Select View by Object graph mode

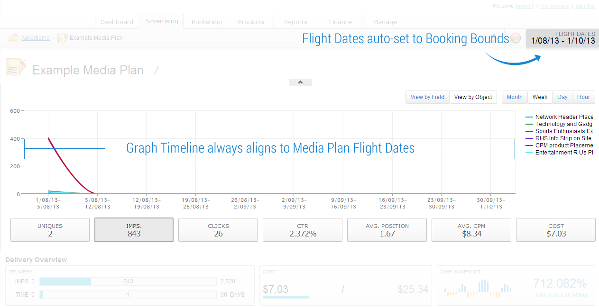tap(473, 97)
